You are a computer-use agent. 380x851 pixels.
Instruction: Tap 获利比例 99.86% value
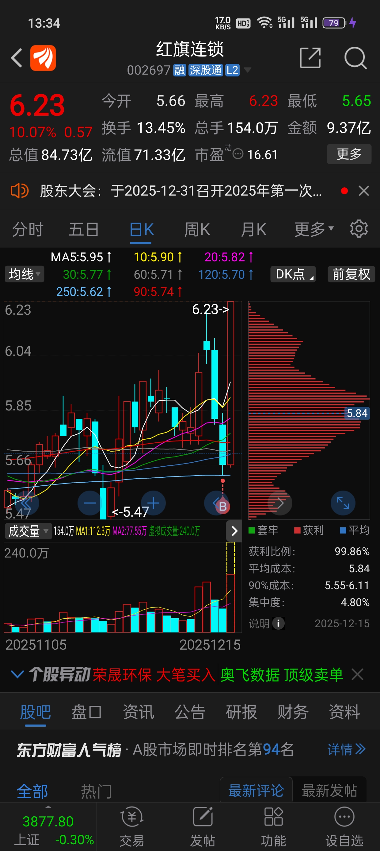(352, 551)
